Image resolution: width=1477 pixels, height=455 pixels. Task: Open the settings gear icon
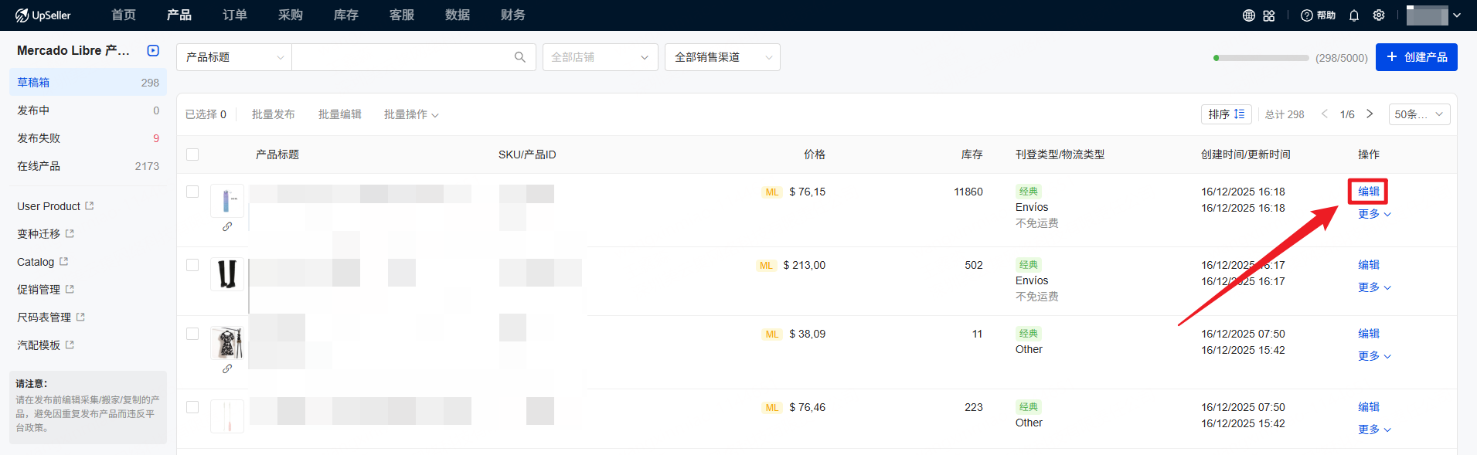tap(1379, 15)
